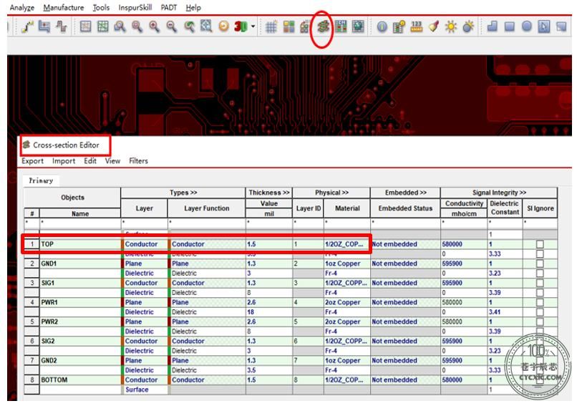
Task: Select the Shape Select cursor tool
Action: pyautogui.click(x=544, y=27)
